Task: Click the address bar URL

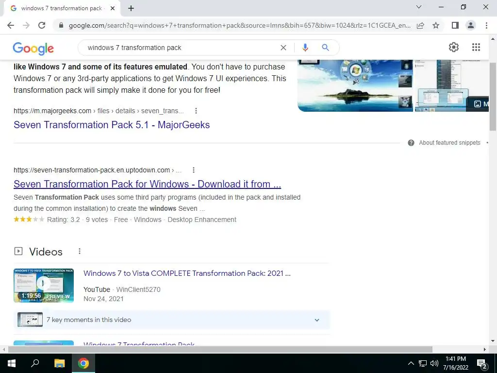Action: click(x=240, y=25)
